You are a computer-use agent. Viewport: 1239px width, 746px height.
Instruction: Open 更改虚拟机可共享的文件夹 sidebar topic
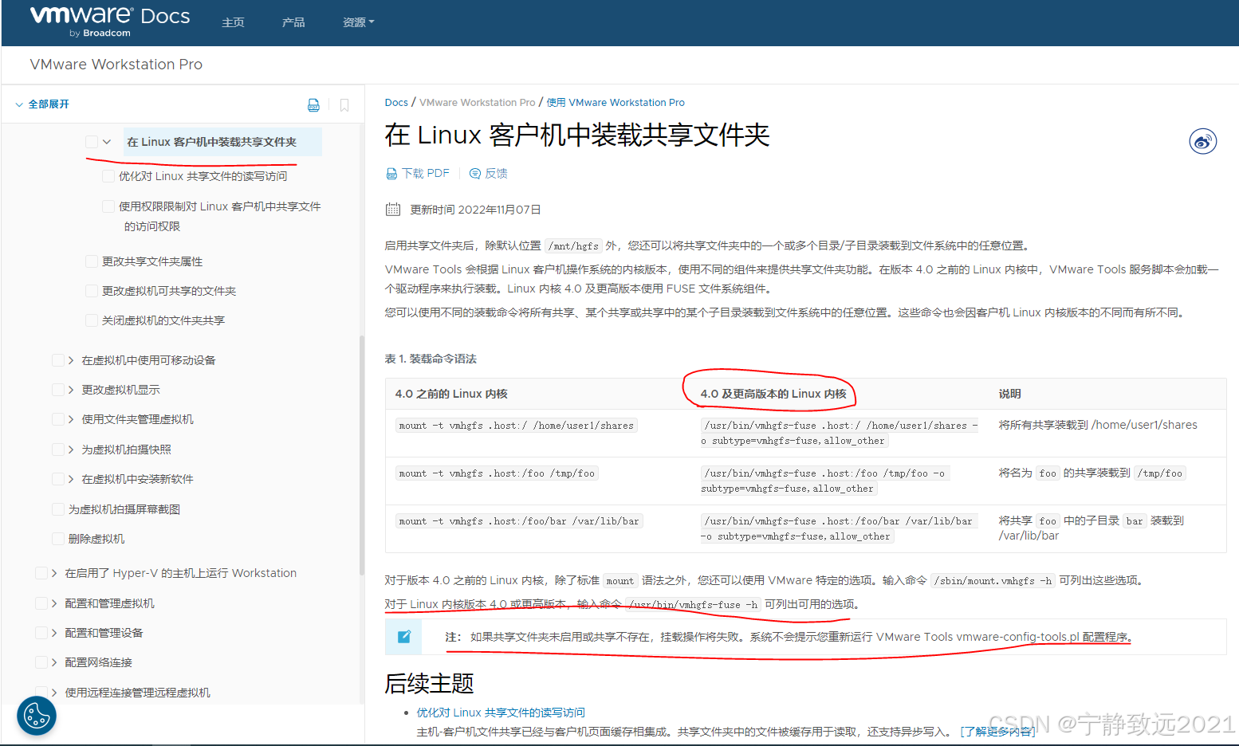[x=169, y=291]
